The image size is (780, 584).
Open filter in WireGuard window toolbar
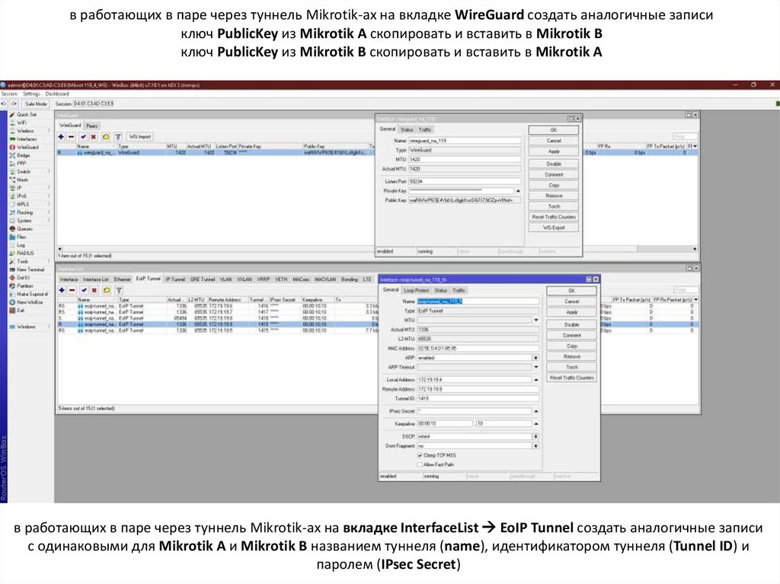pos(118,136)
